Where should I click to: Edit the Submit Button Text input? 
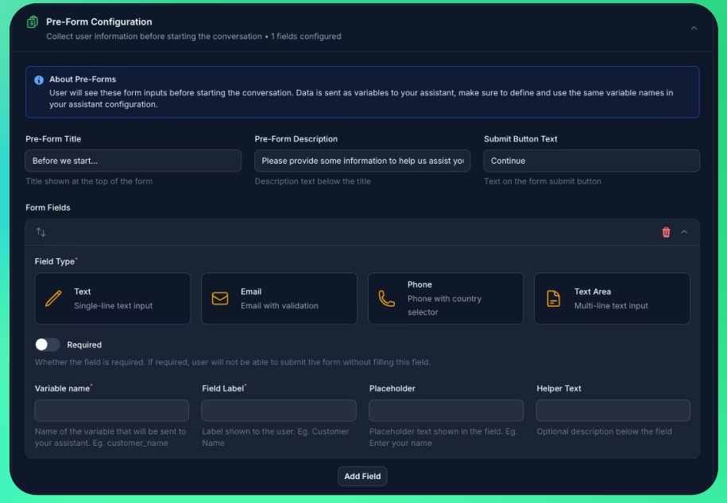tap(591, 161)
